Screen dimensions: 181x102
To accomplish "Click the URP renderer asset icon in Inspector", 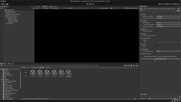I will (x=141, y=9).
